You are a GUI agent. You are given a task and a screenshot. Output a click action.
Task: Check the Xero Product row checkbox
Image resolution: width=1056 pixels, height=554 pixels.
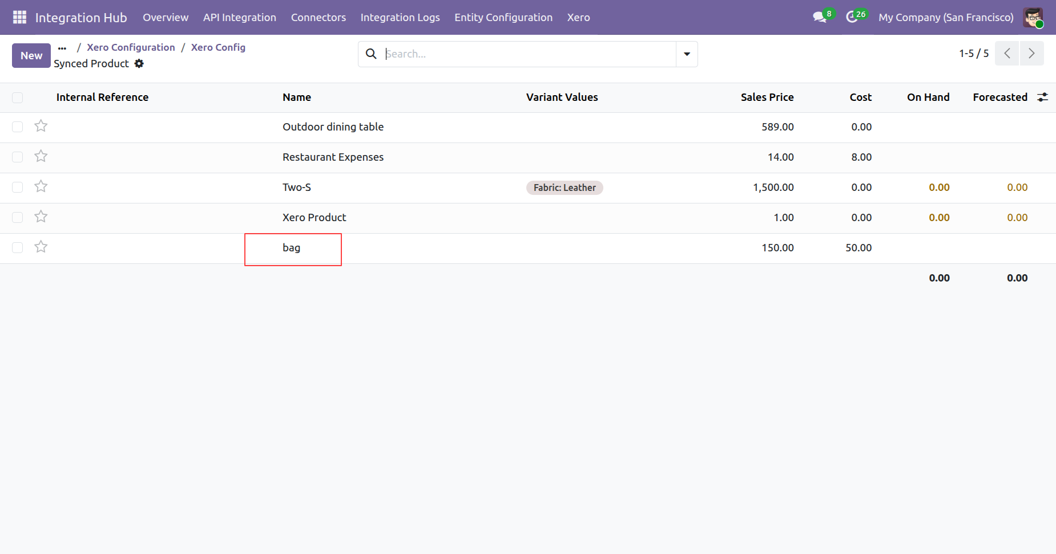(18, 218)
